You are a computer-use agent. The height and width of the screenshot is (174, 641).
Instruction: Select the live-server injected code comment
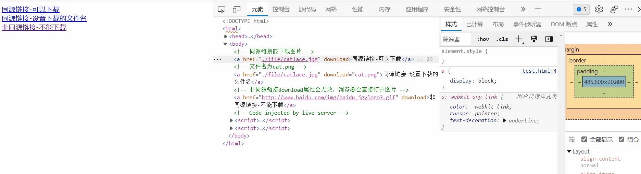tap(291, 113)
